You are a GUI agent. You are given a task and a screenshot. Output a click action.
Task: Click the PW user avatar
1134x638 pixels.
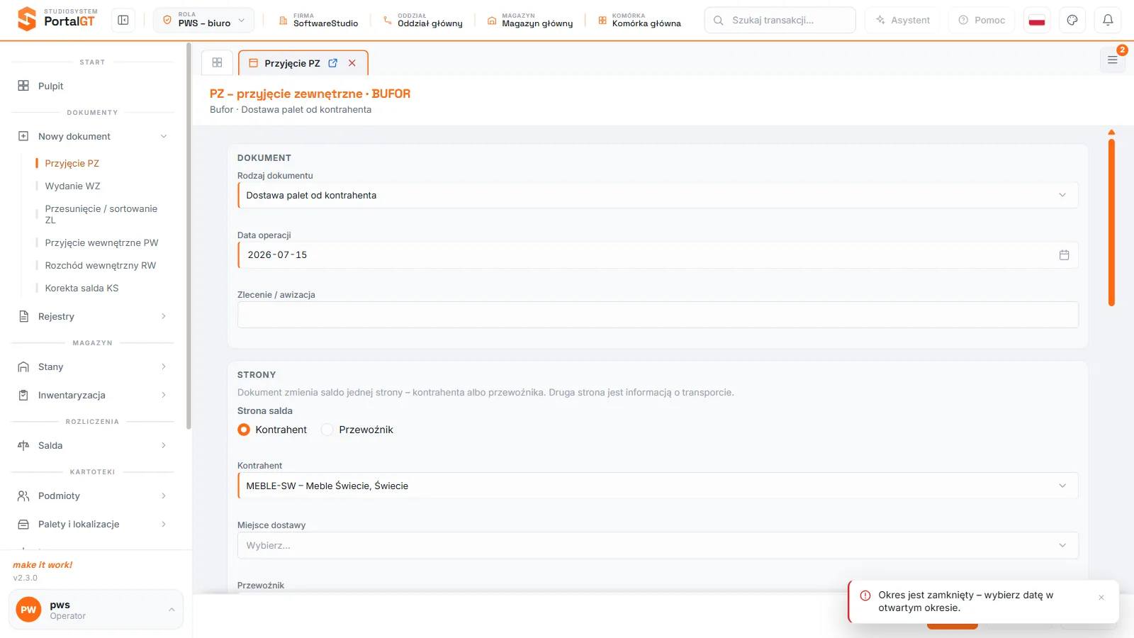point(28,610)
